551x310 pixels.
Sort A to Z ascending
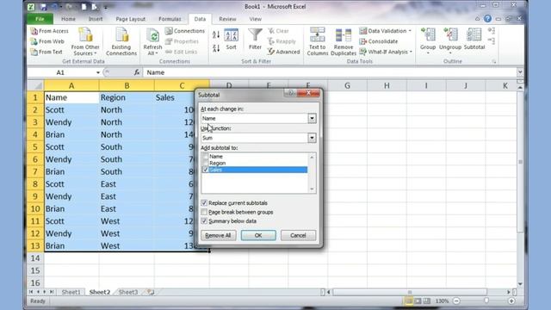tap(216, 34)
